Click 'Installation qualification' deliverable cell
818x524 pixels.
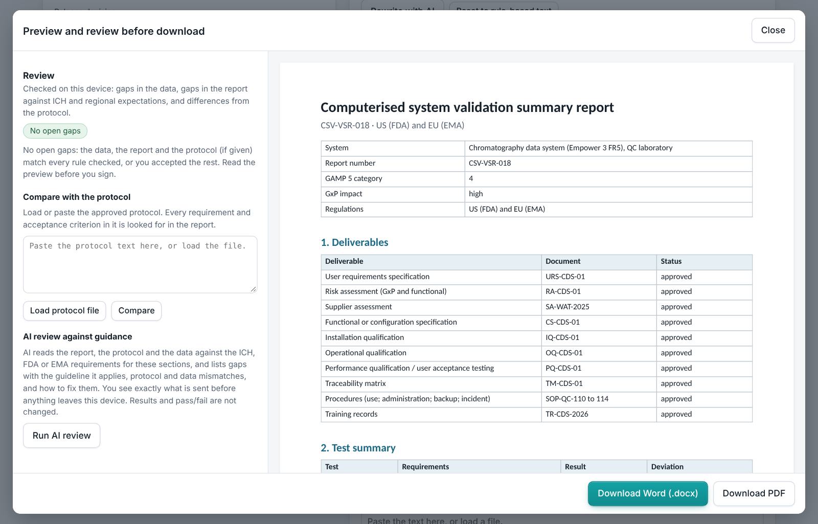431,337
